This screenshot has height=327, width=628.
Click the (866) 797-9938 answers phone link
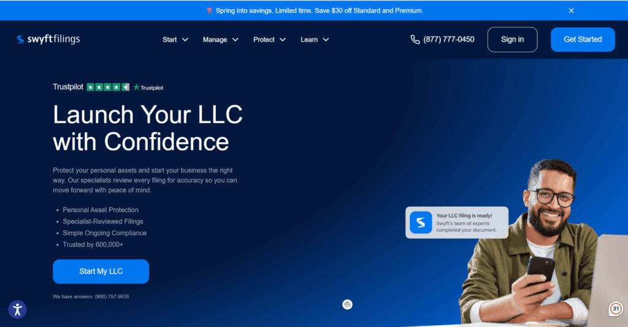112,296
